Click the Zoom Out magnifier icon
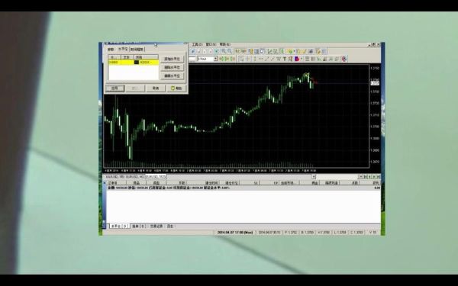 click(230, 51)
